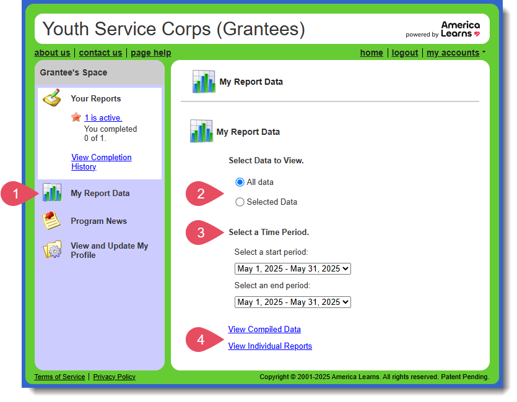Click the 'Select a start period:' label
The height and width of the screenshot is (402, 517).
(271, 252)
